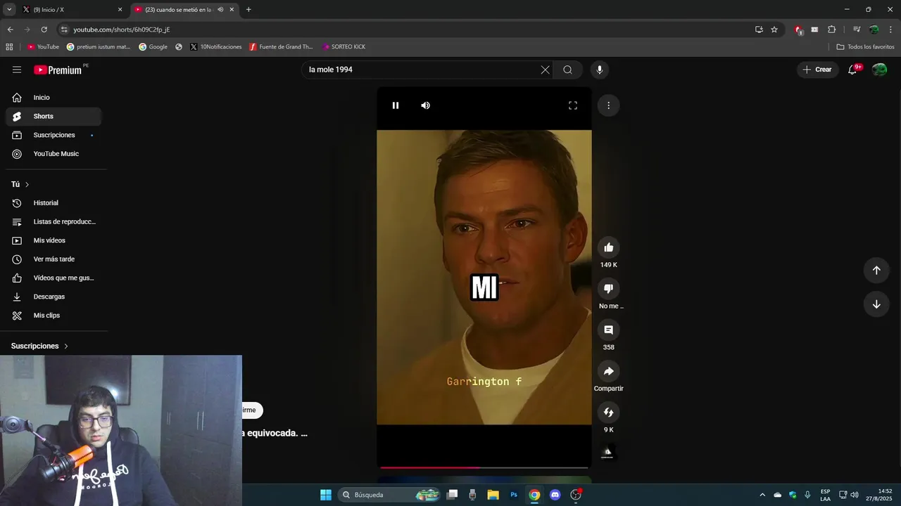
Task: Click the Crear button
Action: point(817,70)
